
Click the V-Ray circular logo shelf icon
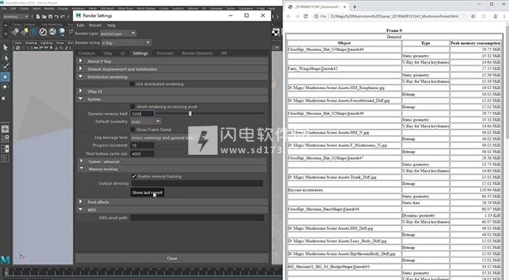(43, 32)
